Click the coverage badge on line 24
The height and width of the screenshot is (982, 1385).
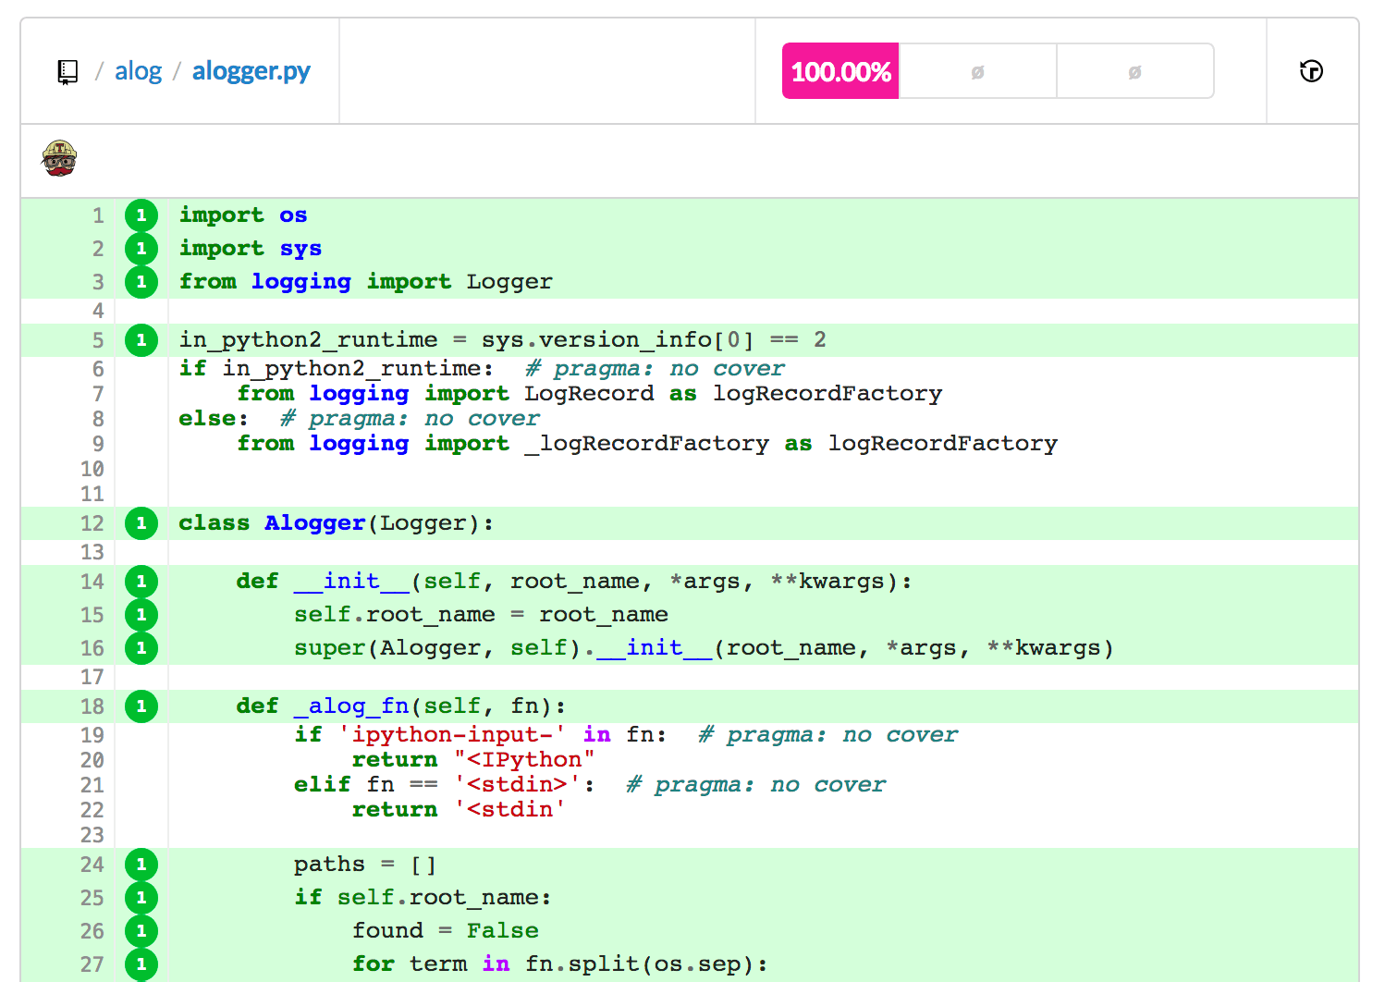click(141, 864)
